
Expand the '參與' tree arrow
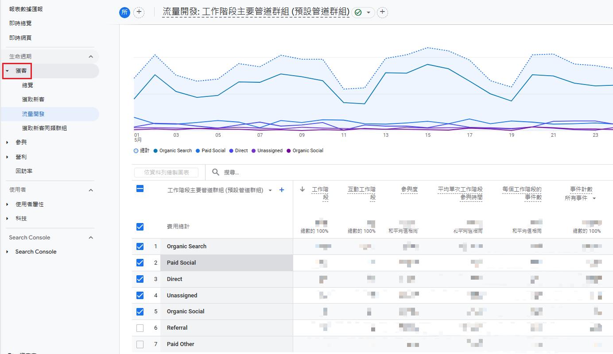click(x=7, y=142)
